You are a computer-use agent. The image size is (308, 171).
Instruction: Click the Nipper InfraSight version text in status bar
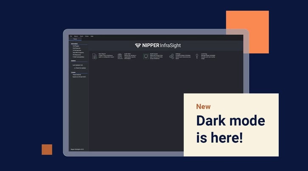coord(77,149)
